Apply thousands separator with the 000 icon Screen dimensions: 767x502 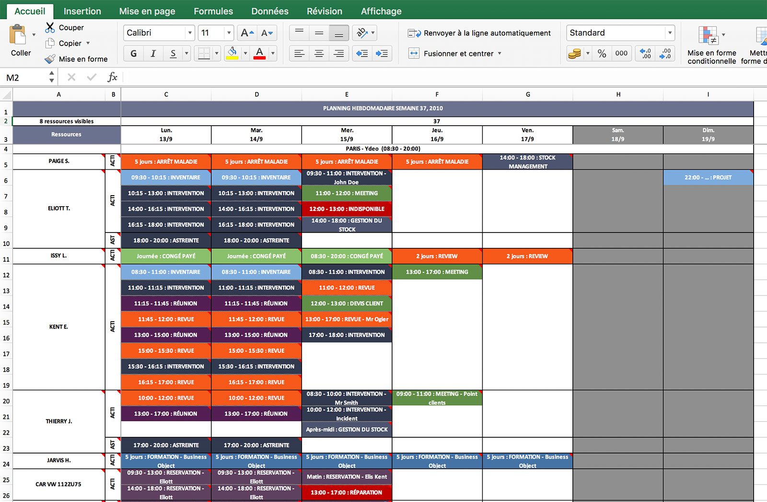621,53
